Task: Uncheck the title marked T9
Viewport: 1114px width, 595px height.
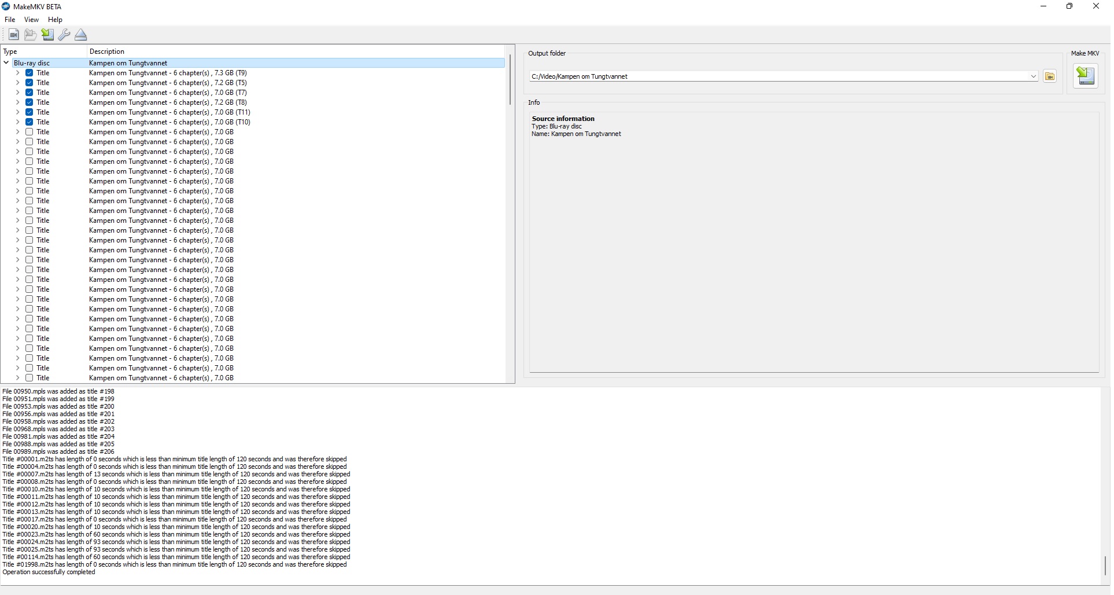Action: (x=29, y=73)
